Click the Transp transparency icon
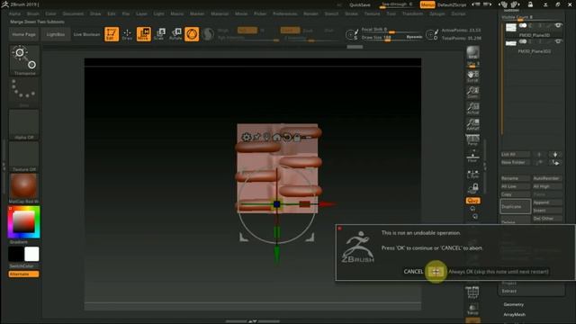576x324 pixels. coord(472,309)
